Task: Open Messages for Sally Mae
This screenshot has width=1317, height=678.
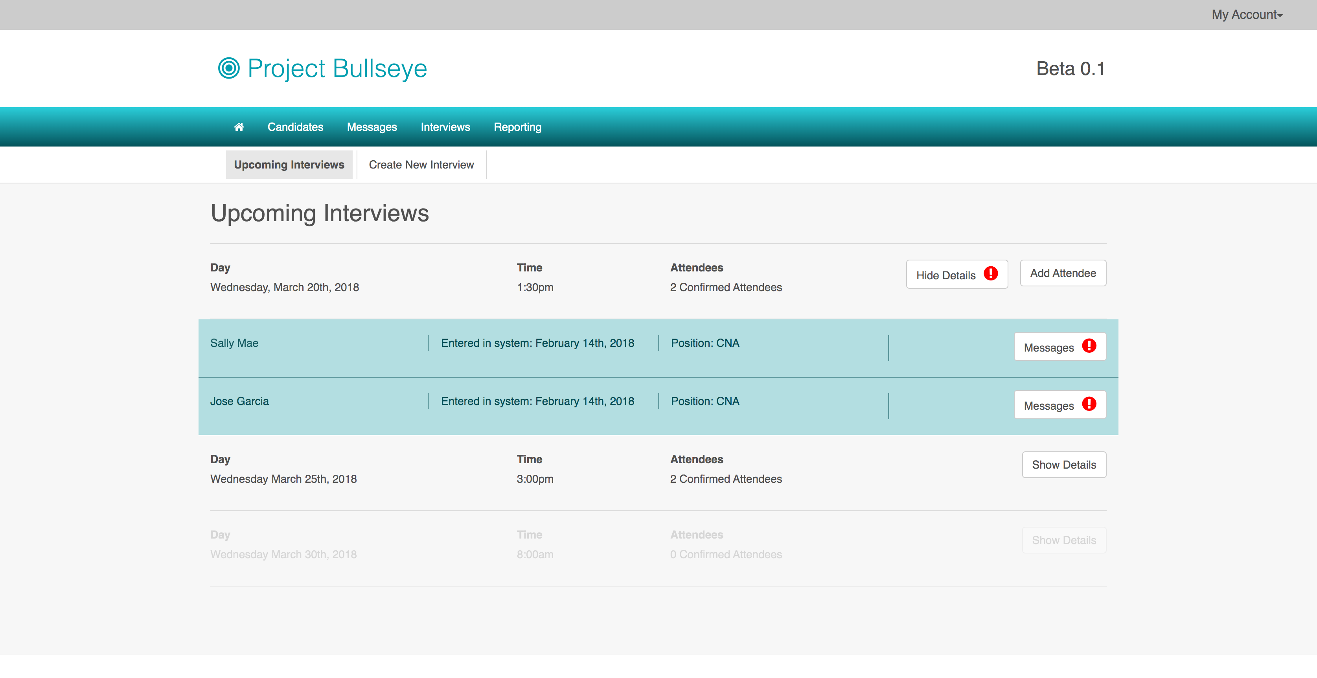Action: (1048, 347)
